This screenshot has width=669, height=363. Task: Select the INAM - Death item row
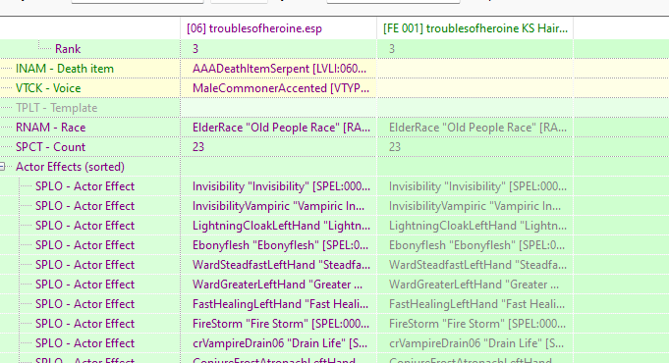coord(65,69)
